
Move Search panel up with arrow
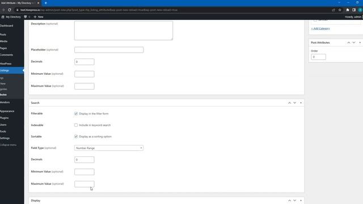[x=289, y=103]
